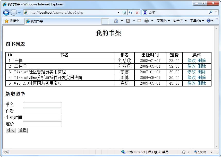Open the 工具(O) menu
Image resolution: width=221 pixels, height=157 pixels.
[x=197, y=21]
